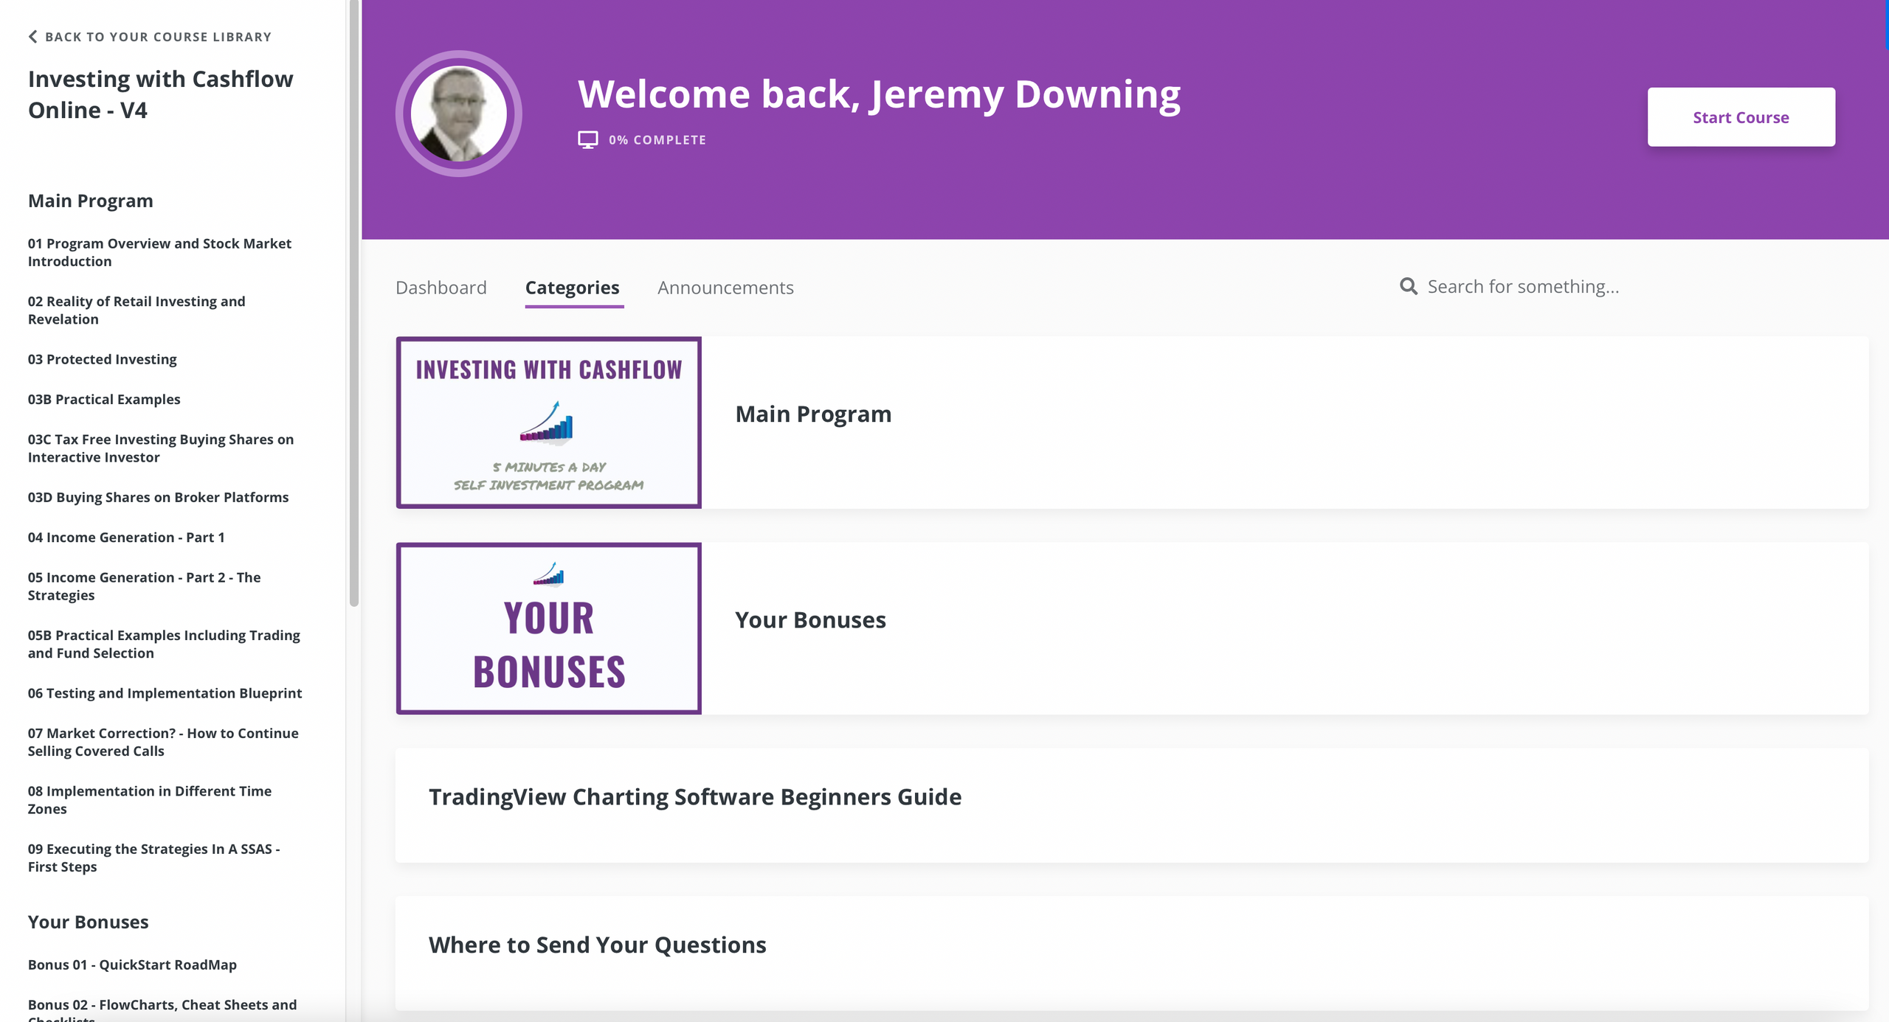Click the search magnifier icon
This screenshot has height=1022, width=1889.
click(x=1408, y=286)
